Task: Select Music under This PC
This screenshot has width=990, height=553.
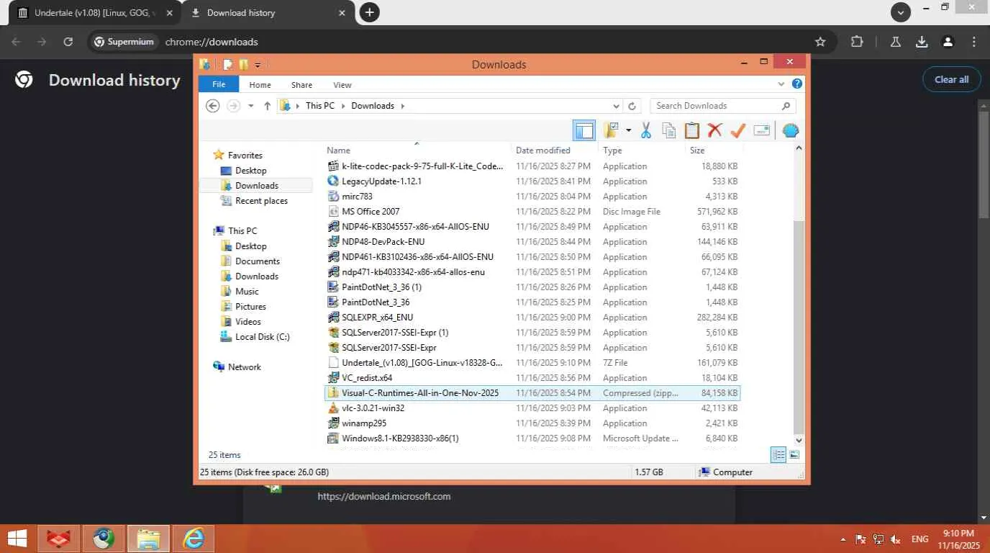Action: [x=247, y=292]
